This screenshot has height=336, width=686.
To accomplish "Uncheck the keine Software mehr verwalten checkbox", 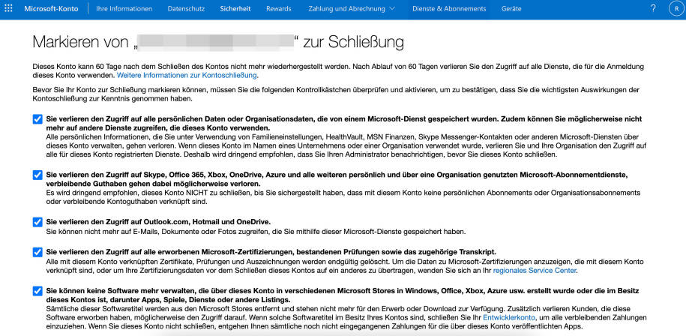I will 37,291.
